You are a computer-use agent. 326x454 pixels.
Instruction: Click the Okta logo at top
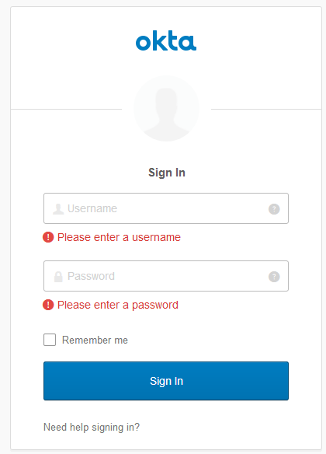[166, 40]
